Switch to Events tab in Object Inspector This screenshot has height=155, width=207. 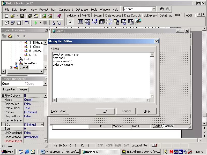pyautogui.click(x=23, y=90)
